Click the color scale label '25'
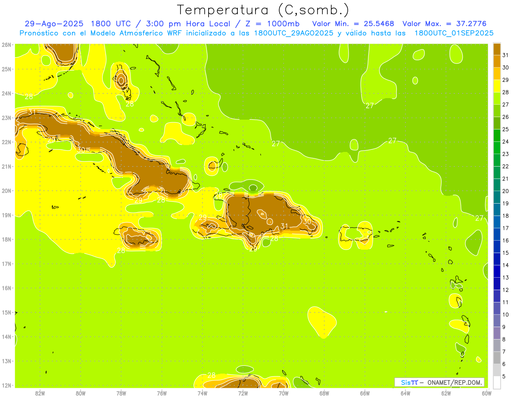The width and height of the screenshot is (517, 399). pos(506,129)
